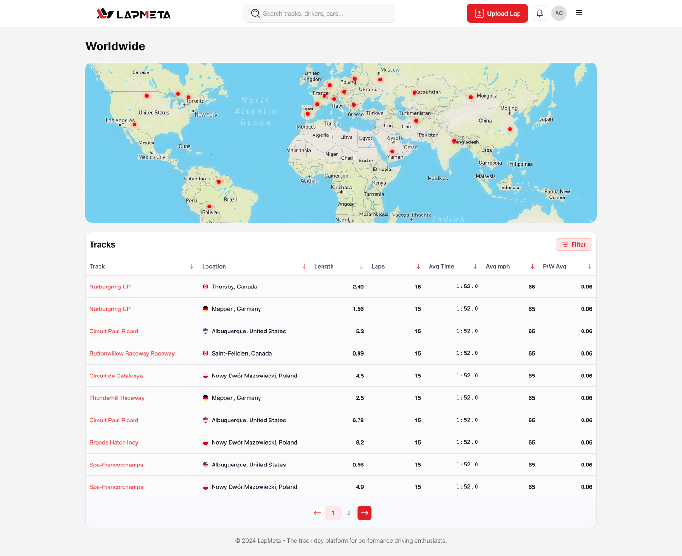Click Track column header label
This screenshot has width=682, height=556.
[97, 266]
